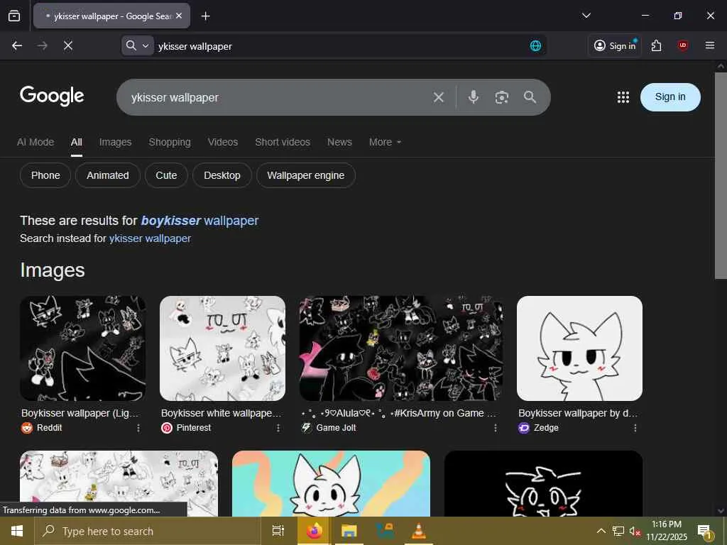
Task: Apply the Wallpaper engine filter chip
Action: point(305,176)
